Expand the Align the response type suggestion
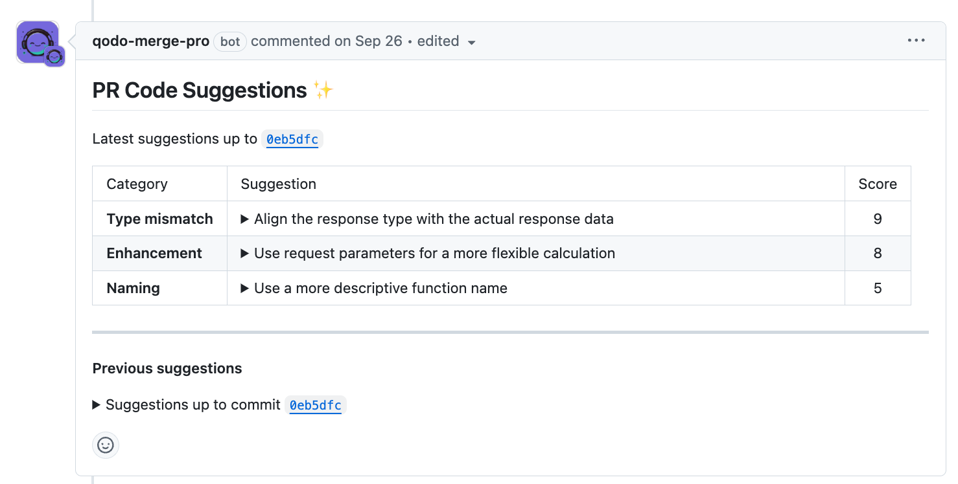 point(245,219)
